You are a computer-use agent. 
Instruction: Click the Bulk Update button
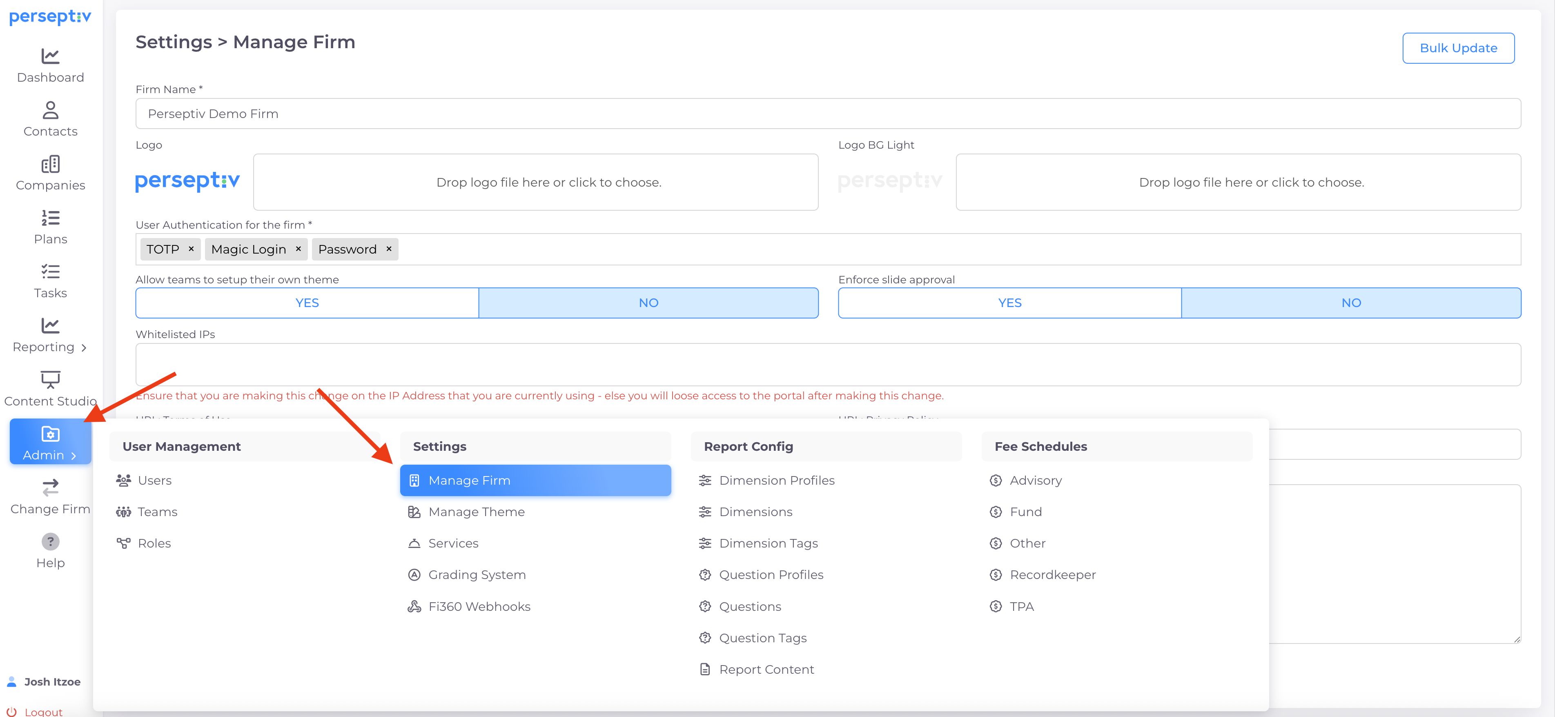pyautogui.click(x=1457, y=48)
